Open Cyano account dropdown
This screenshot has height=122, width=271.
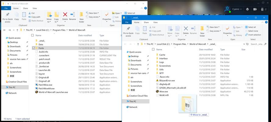click(237, 9)
